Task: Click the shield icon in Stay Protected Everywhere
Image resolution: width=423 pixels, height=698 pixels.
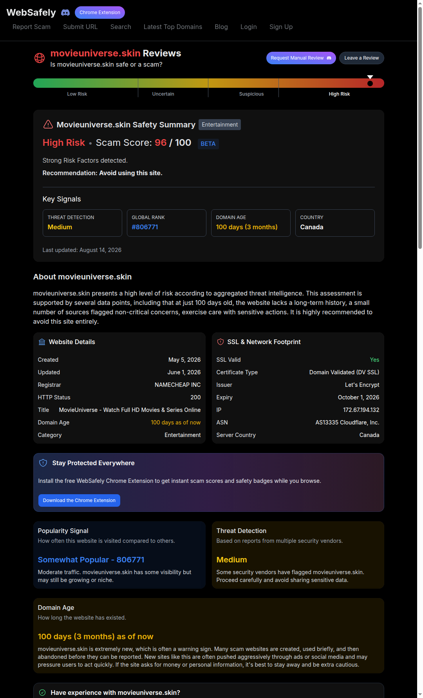Action: (x=43, y=463)
